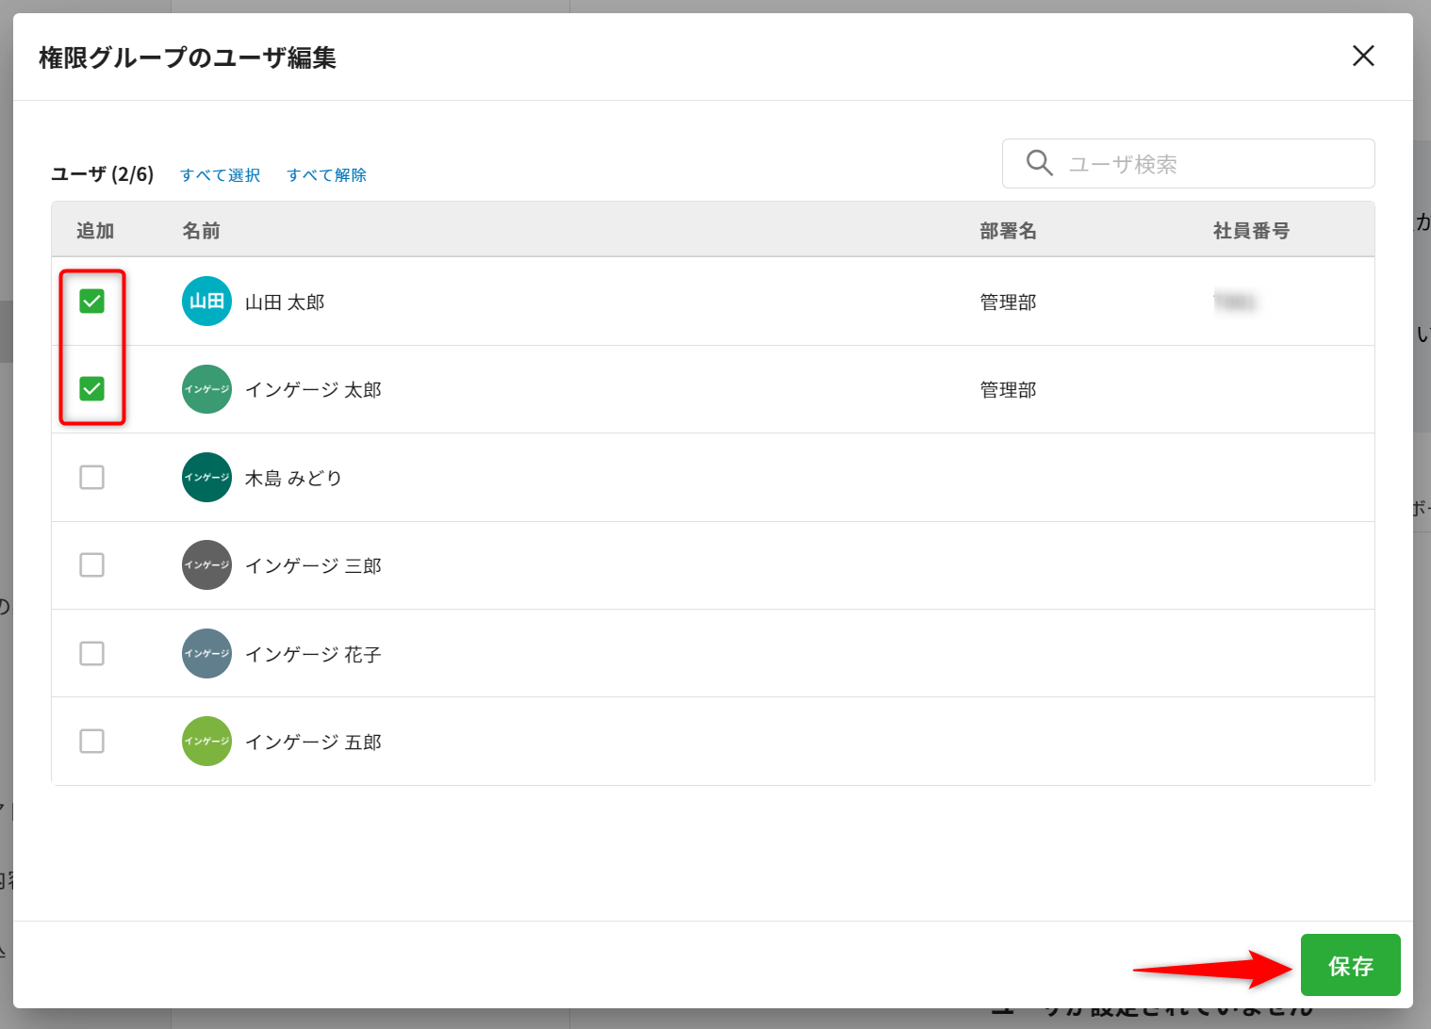1431x1029 pixels.
Task: Click the 部署名 column header
Action: [x=1008, y=231]
